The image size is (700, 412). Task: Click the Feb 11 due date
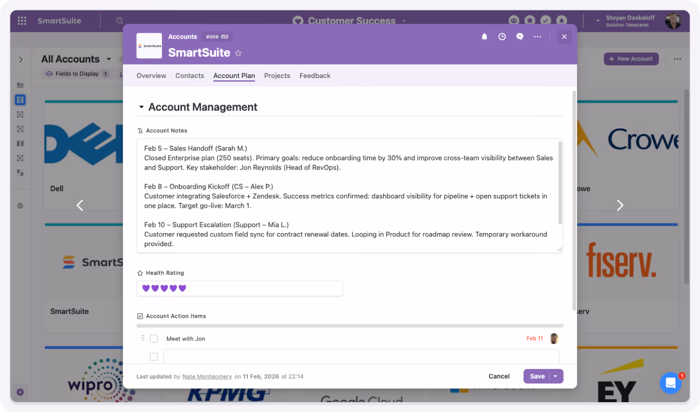click(x=535, y=339)
